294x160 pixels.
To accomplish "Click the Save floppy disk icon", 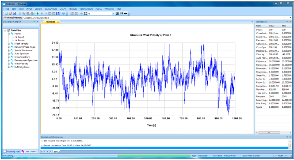I will click(x=15, y=14).
